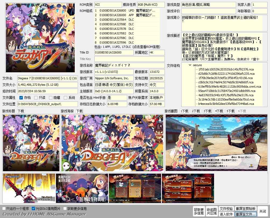Select the item selection menu screenshot thumbnail
Screen dimensions: 270x218
pos(135,188)
